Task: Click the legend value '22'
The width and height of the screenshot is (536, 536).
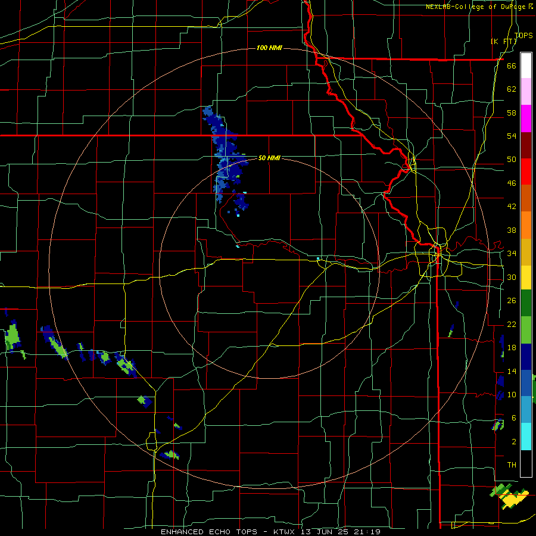Action: (512, 324)
